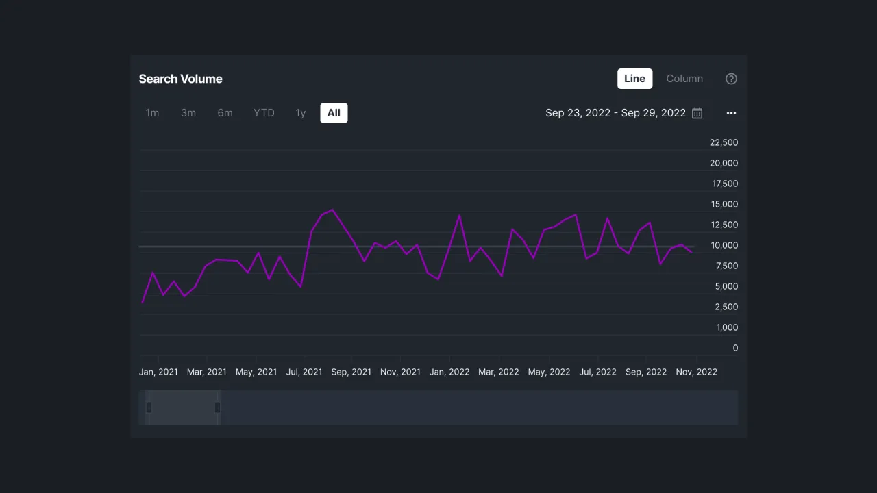877x493 pixels.
Task: Click the left range navigator handle
Action: (149, 407)
